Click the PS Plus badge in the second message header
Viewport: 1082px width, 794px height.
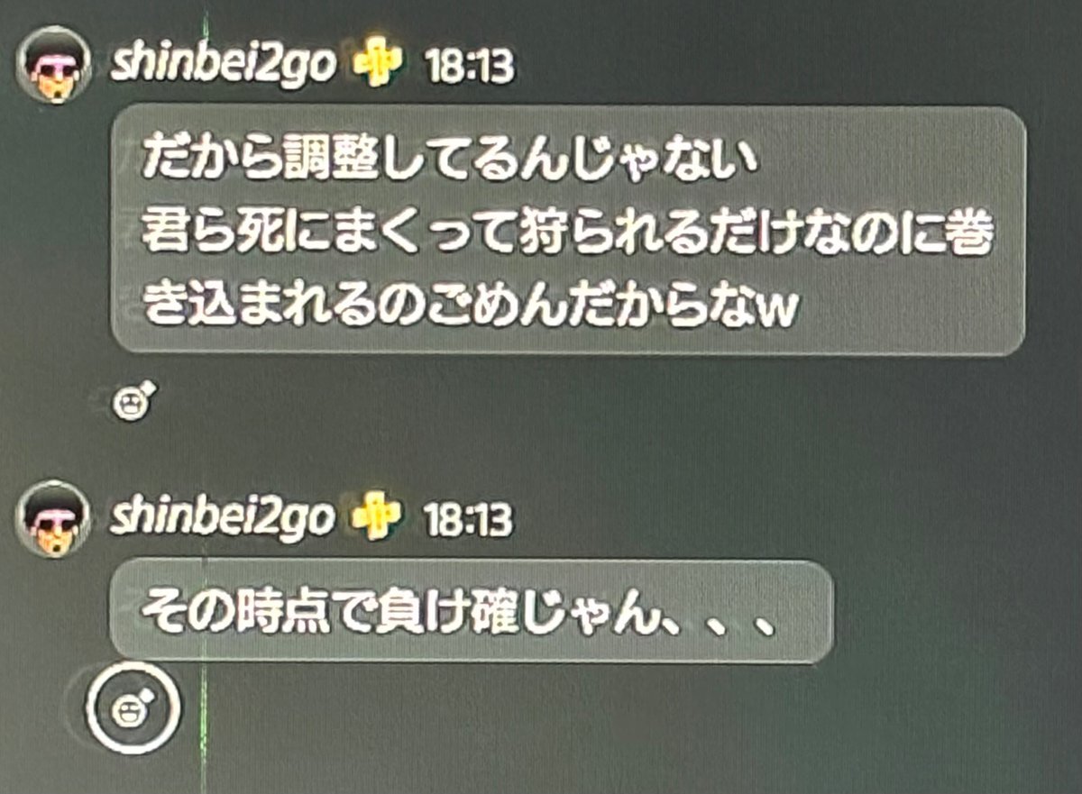coord(376,518)
